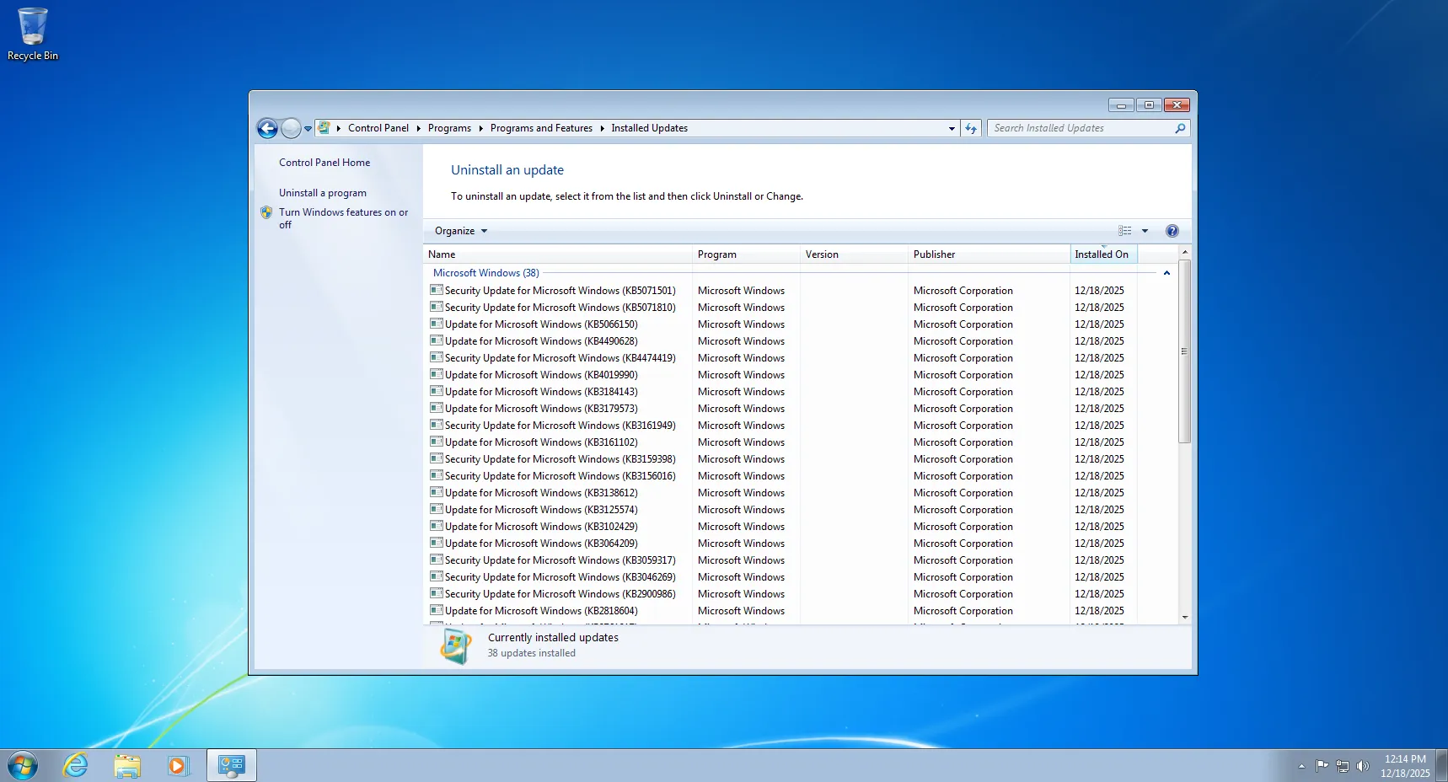Image resolution: width=1448 pixels, height=782 pixels.
Task: Select Security Update KB2900986 row
Action: [x=779, y=594]
